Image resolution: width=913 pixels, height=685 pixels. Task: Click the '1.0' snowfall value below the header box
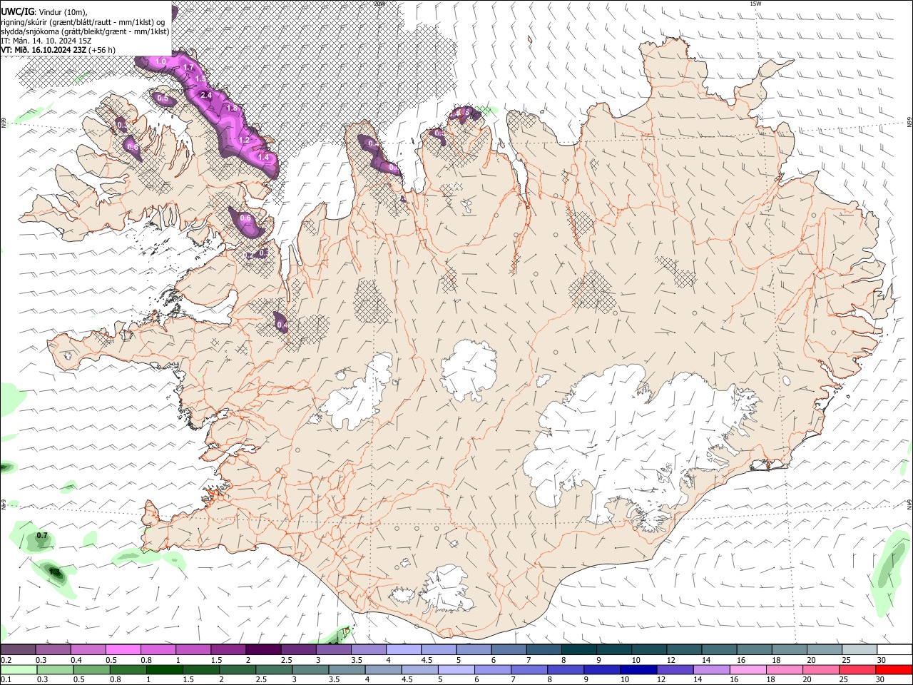pyautogui.click(x=160, y=62)
